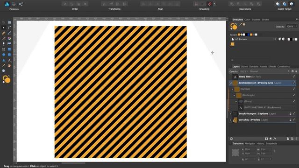Screen dimensions: 299x168
Task: Switch to the Stroke tab
Action: tap(265, 20)
